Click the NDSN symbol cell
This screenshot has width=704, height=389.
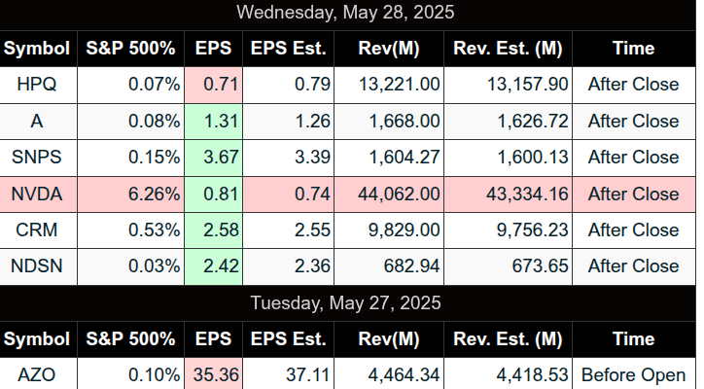[x=37, y=266]
